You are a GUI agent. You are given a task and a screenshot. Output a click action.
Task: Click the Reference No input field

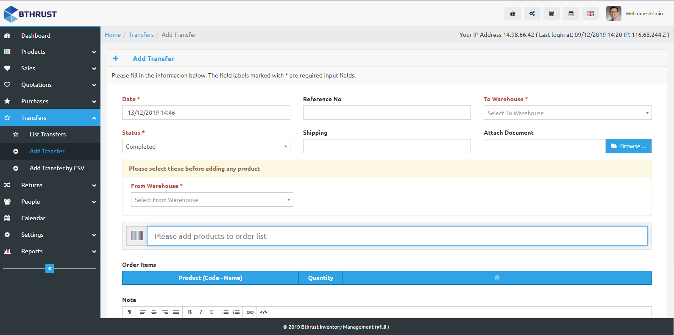[387, 113]
